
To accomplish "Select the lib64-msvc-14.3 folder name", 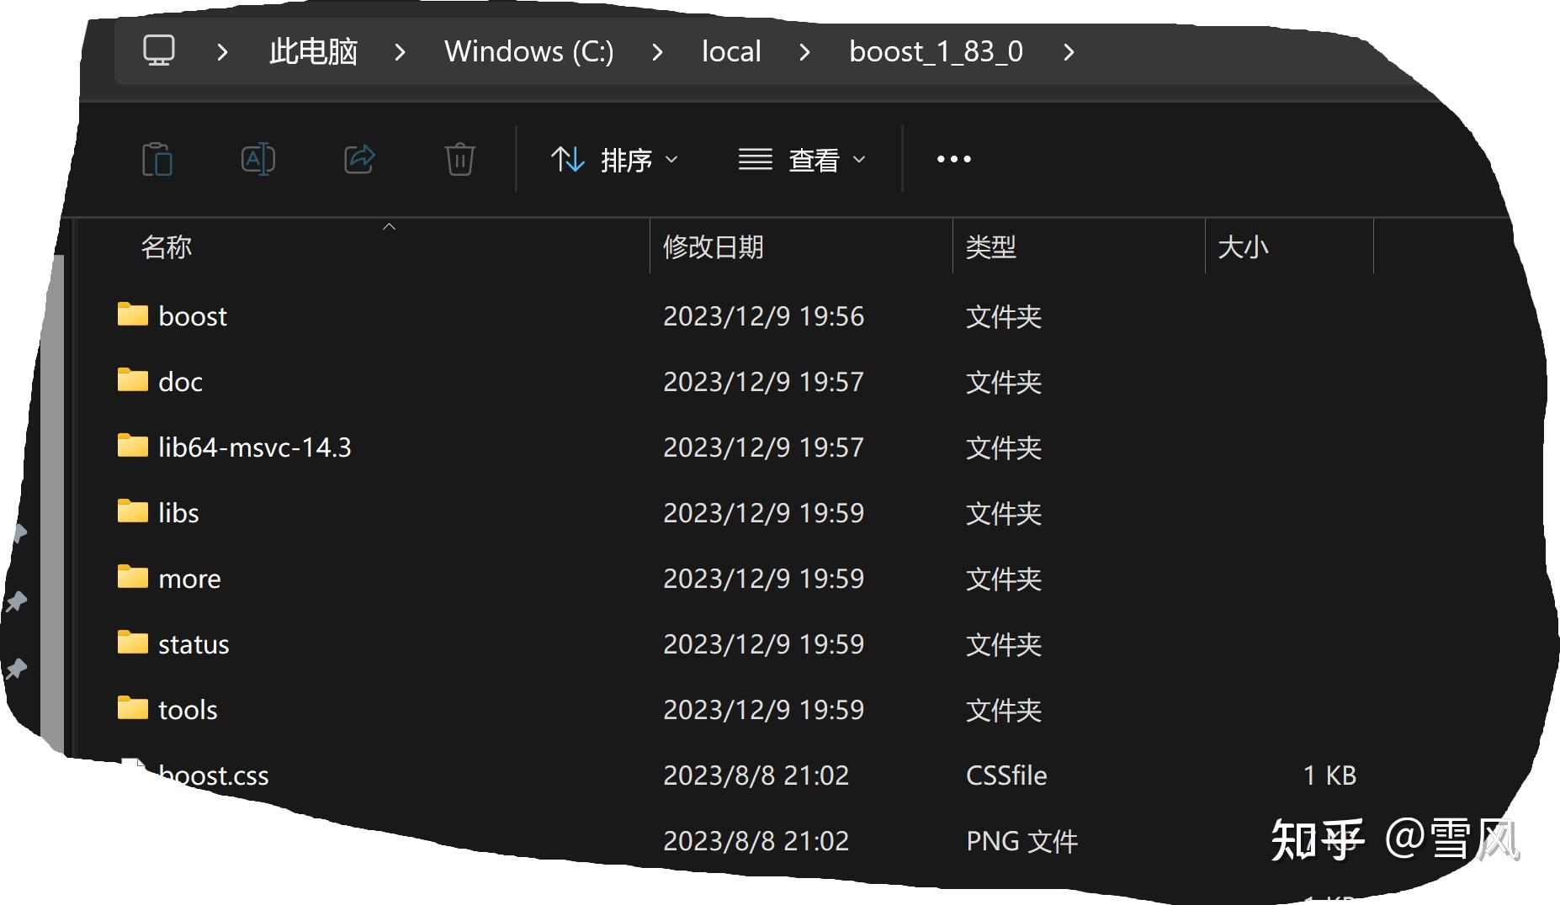I will (x=255, y=447).
